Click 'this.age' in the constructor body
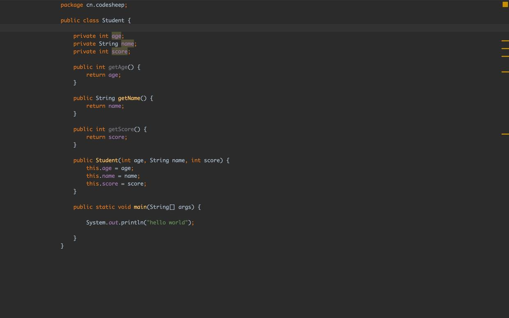Viewport: 509px width, 318px height. (99, 168)
